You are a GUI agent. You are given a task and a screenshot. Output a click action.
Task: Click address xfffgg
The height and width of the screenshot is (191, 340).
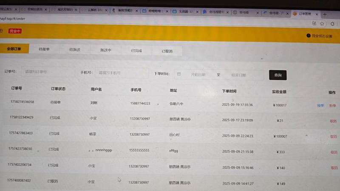(x=173, y=151)
